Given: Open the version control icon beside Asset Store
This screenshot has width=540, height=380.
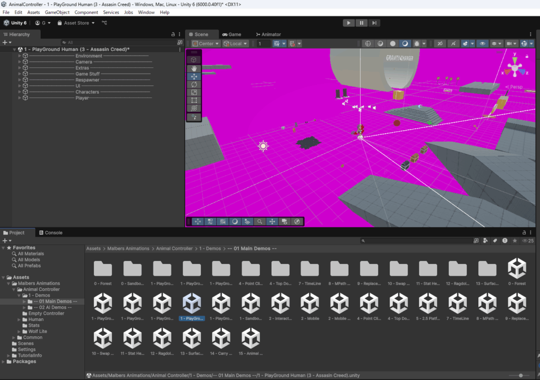Looking at the screenshot, I should (x=104, y=23).
